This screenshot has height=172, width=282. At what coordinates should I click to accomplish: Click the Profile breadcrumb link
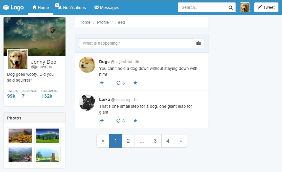point(103,22)
